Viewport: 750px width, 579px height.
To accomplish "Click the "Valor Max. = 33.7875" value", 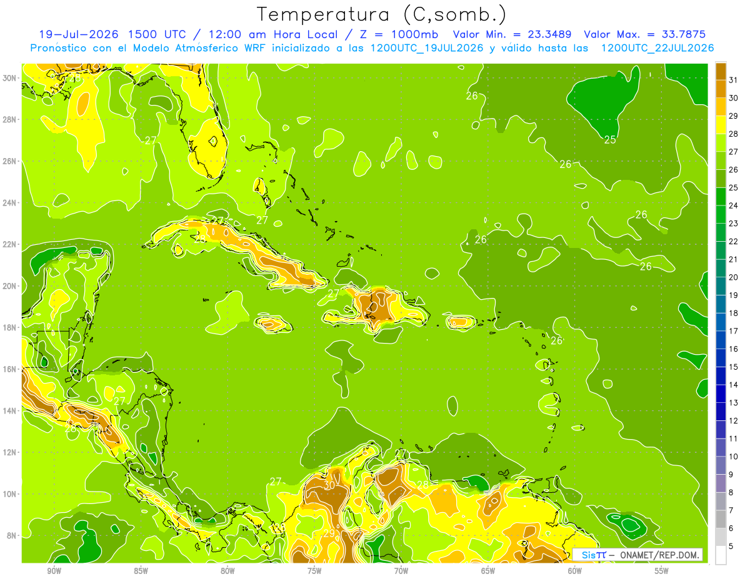I will tap(645, 34).
